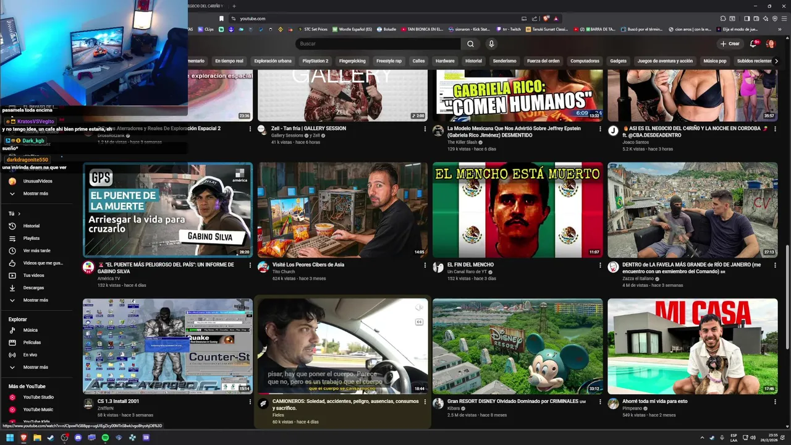Image resolution: width=791 pixels, height=445 pixels.
Task: Click América TV channel avatar
Action: 88,267
